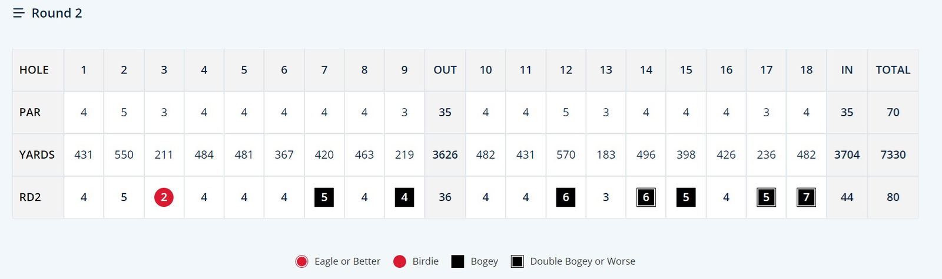Expand the Round 2 heading
This screenshot has width=942, height=279.
(57, 13)
